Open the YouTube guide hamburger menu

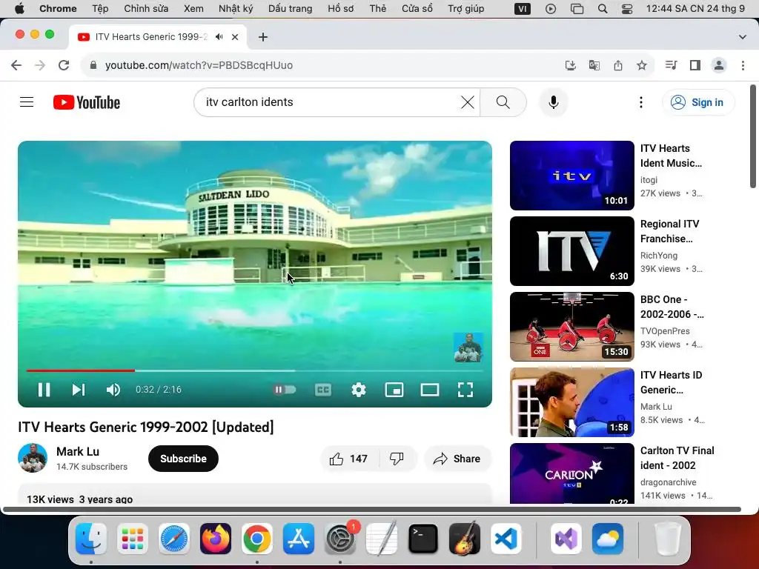pyautogui.click(x=27, y=102)
